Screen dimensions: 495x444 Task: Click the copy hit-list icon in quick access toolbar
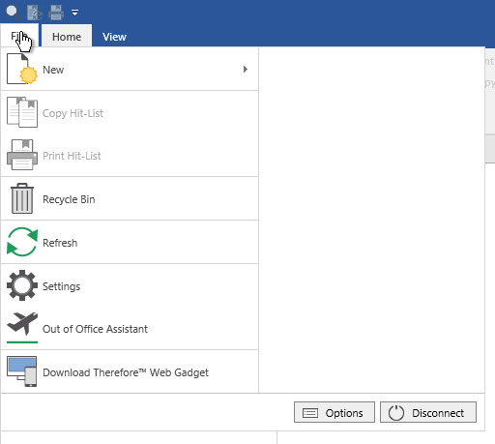pyautogui.click(x=34, y=13)
